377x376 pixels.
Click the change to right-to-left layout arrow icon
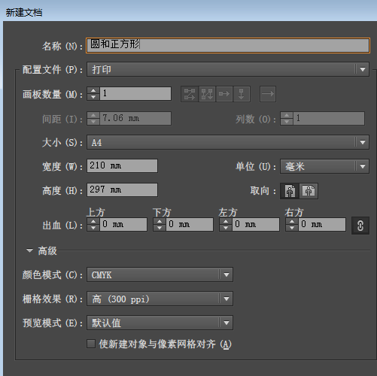coord(268,94)
